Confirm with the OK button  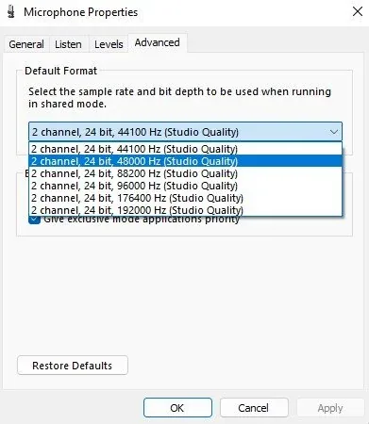[177, 408]
